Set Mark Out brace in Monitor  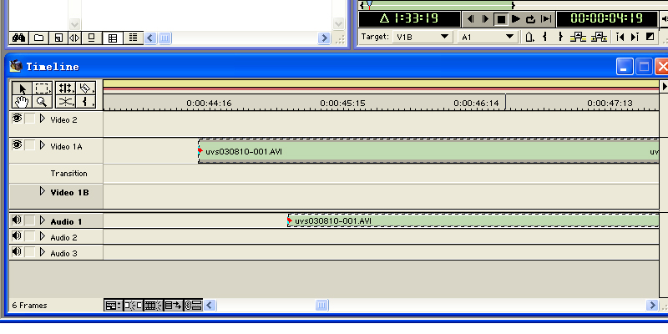560,37
